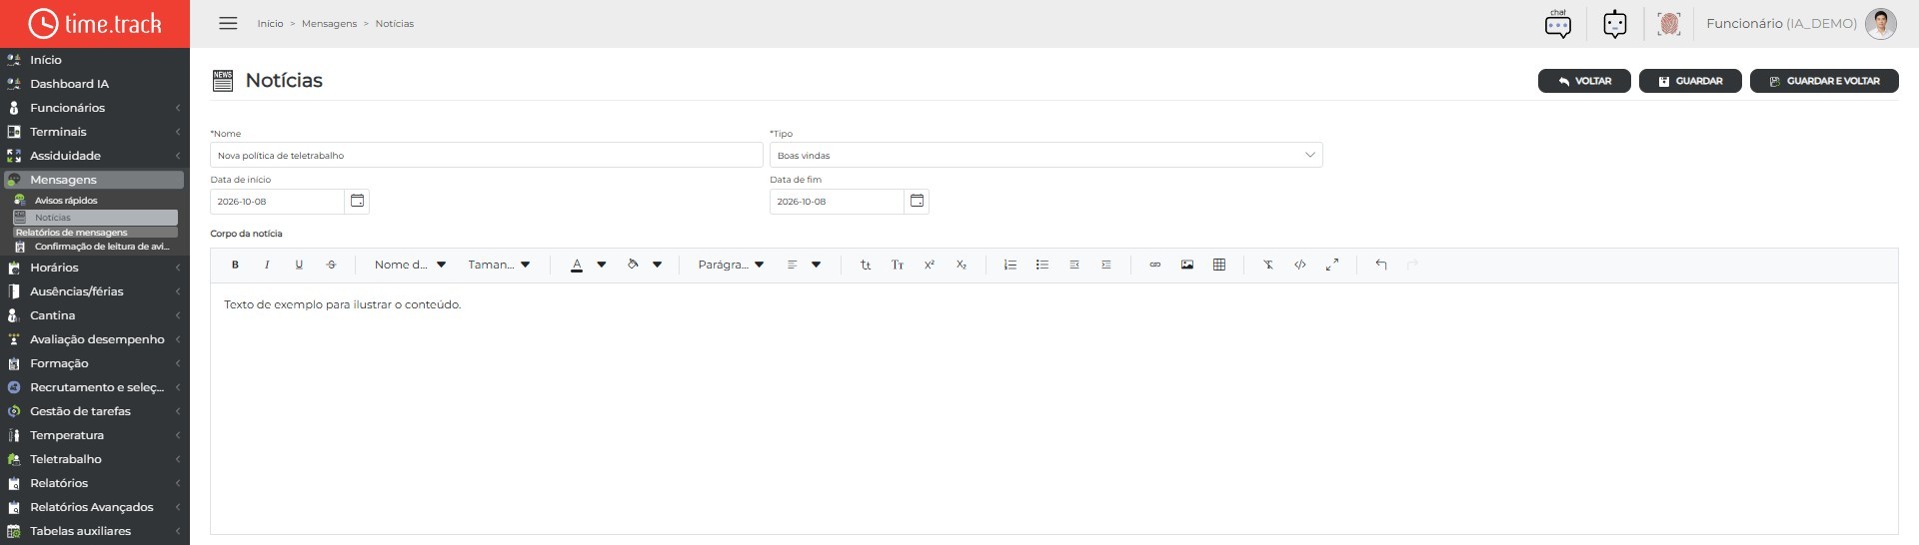Toggle the hamburger sidebar menu

coord(228,23)
